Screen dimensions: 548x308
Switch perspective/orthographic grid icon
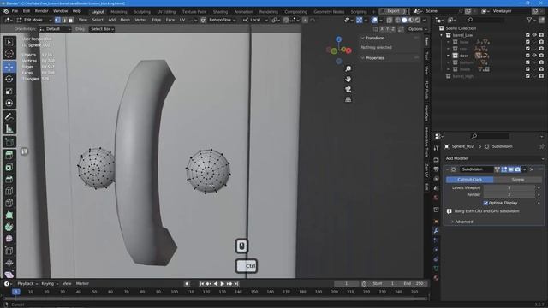click(x=348, y=99)
